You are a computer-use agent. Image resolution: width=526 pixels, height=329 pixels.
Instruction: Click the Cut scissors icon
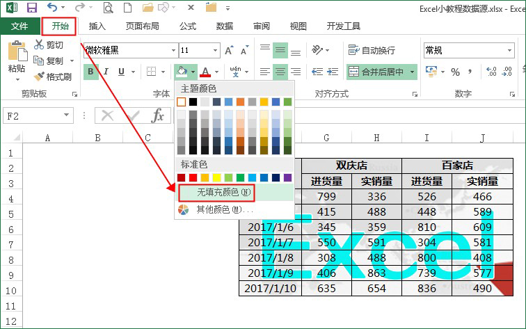pyautogui.click(x=39, y=45)
